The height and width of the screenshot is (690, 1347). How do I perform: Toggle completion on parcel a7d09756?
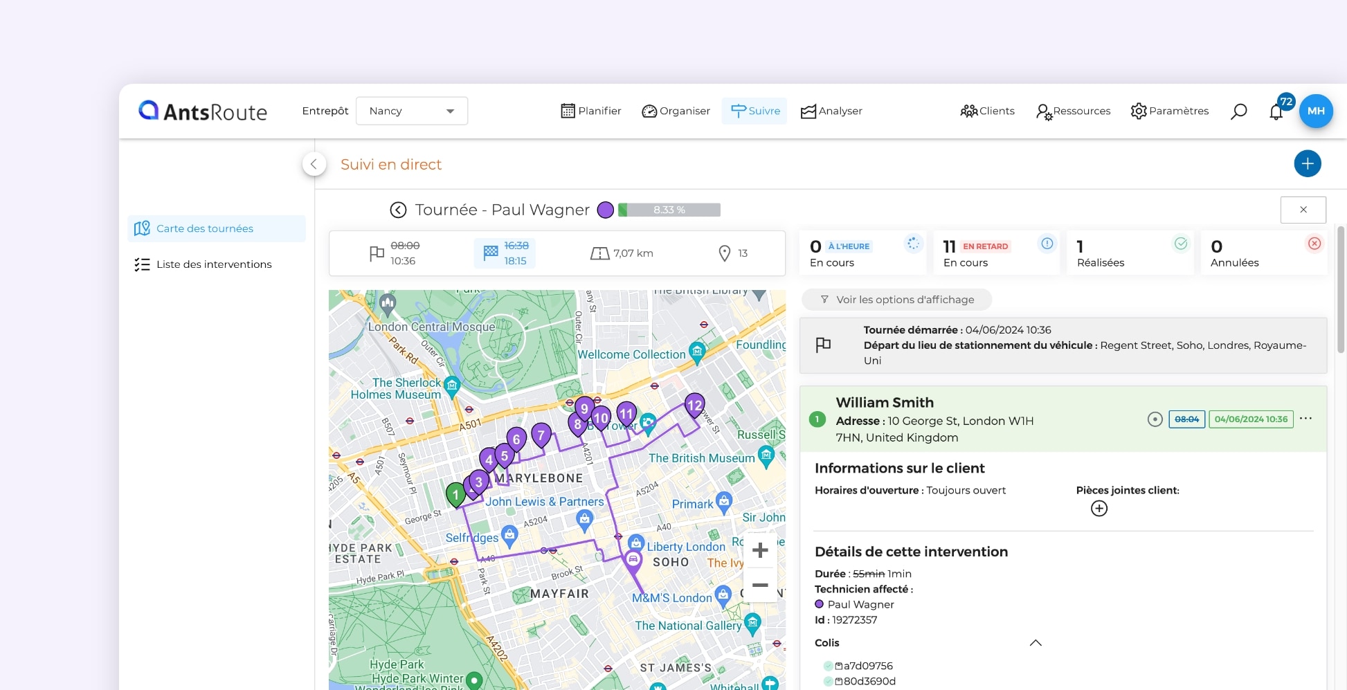[828, 665]
